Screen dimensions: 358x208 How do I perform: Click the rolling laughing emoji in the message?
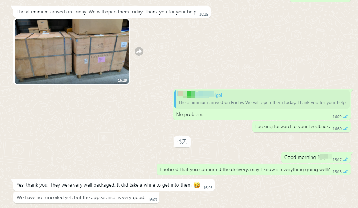click(x=197, y=185)
